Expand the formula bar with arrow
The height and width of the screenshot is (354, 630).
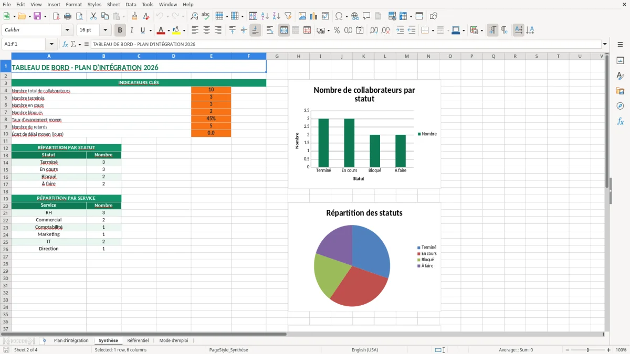(x=605, y=45)
